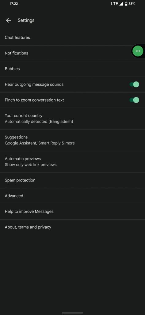Screen dimensions: 145x315
Task: Open Chat features settings
Action: tap(72, 38)
